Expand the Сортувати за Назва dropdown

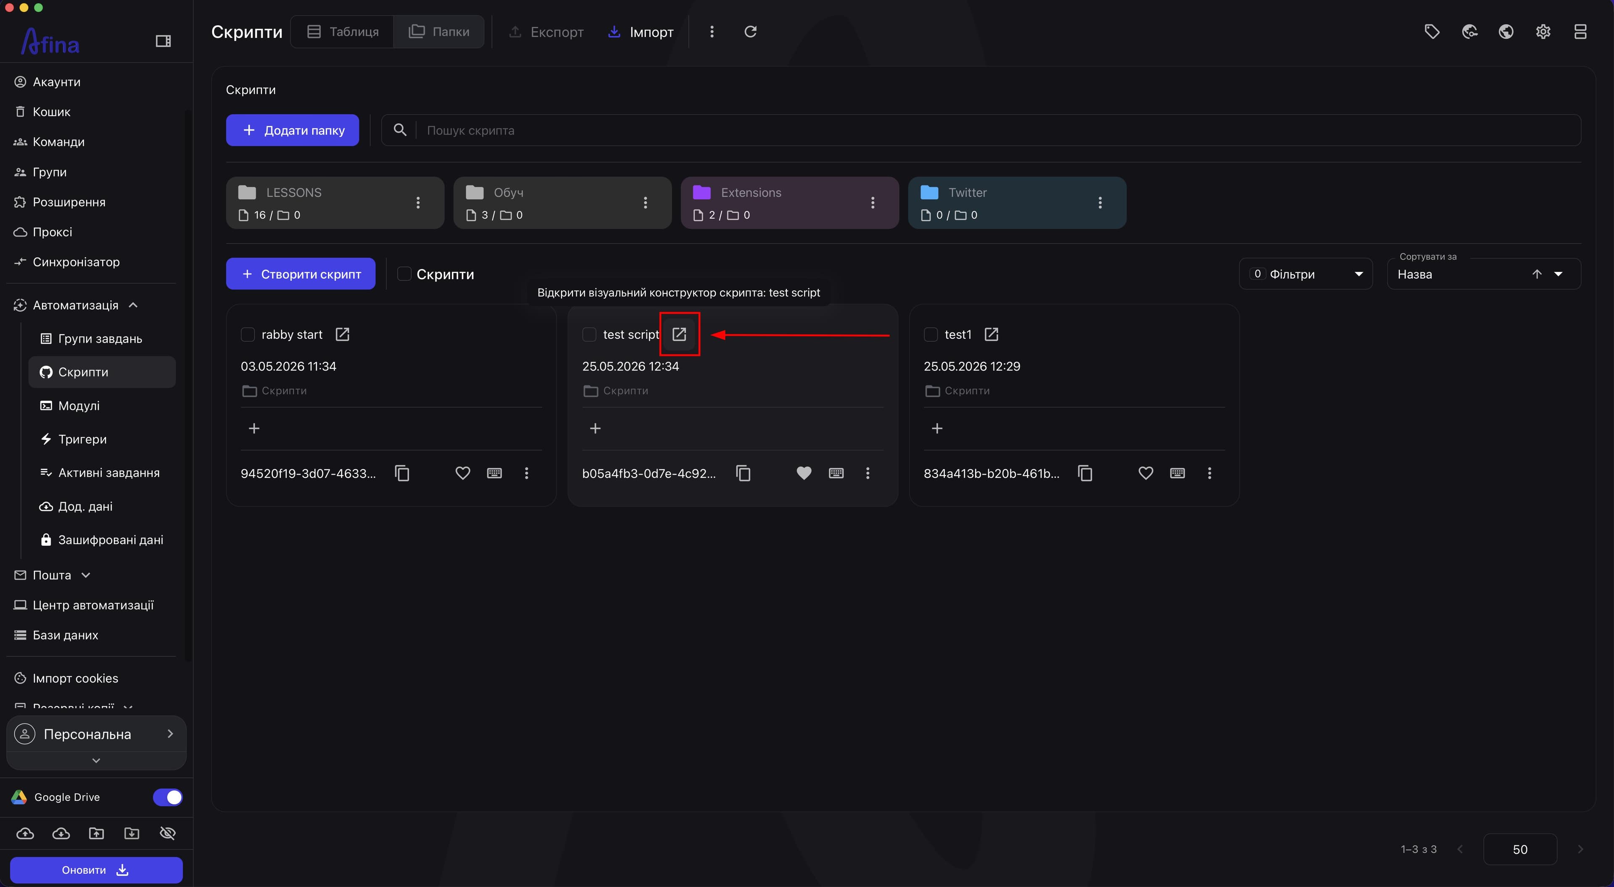[x=1484, y=274]
